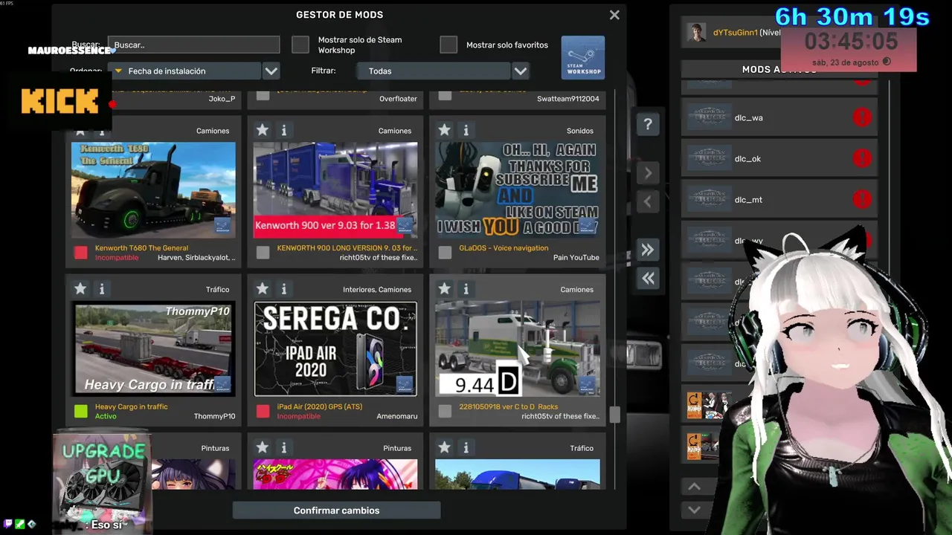Show info for iPad Air (2020) GPS
The width and height of the screenshot is (952, 535).
click(x=283, y=288)
